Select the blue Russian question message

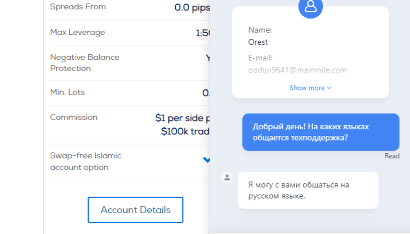[x=321, y=132]
